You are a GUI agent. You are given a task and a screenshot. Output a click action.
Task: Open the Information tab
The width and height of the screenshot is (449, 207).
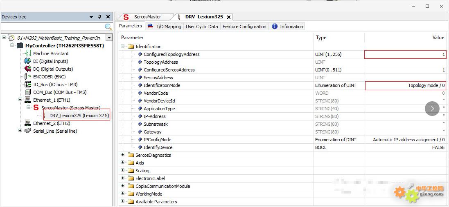(287, 27)
